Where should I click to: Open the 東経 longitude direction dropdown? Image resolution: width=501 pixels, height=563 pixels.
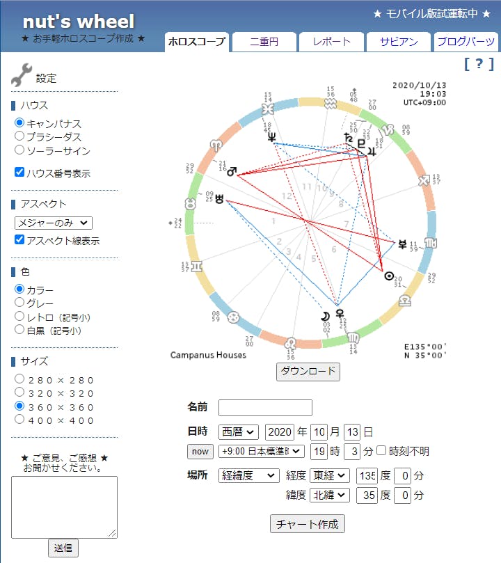pos(329,475)
